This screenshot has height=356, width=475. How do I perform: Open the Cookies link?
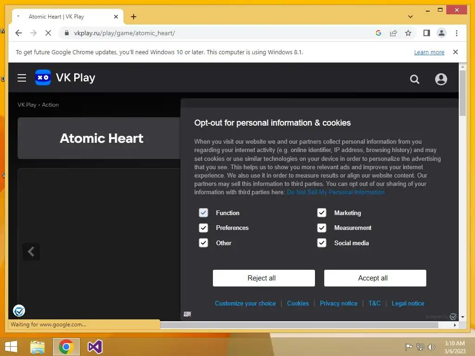(x=298, y=303)
